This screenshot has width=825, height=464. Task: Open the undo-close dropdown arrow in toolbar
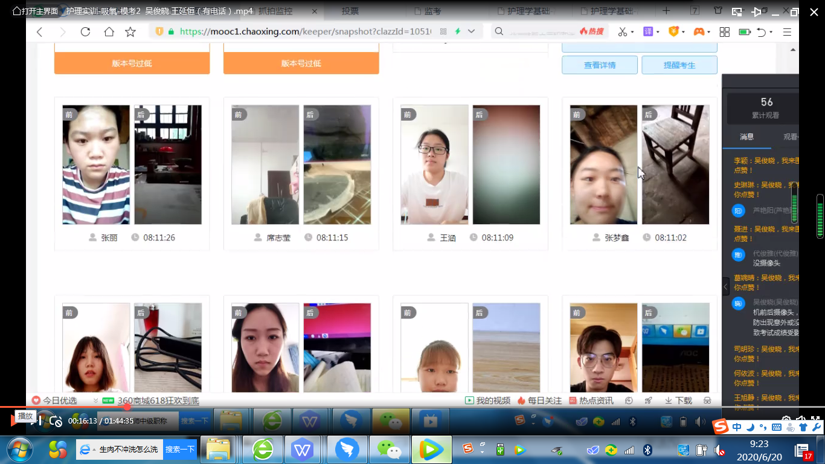click(772, 32)
